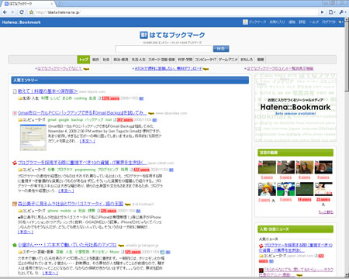Open the first video thumbnail with grass field
Image resolution: width=349 pixels, height=279 pixels.
[267, 167]
